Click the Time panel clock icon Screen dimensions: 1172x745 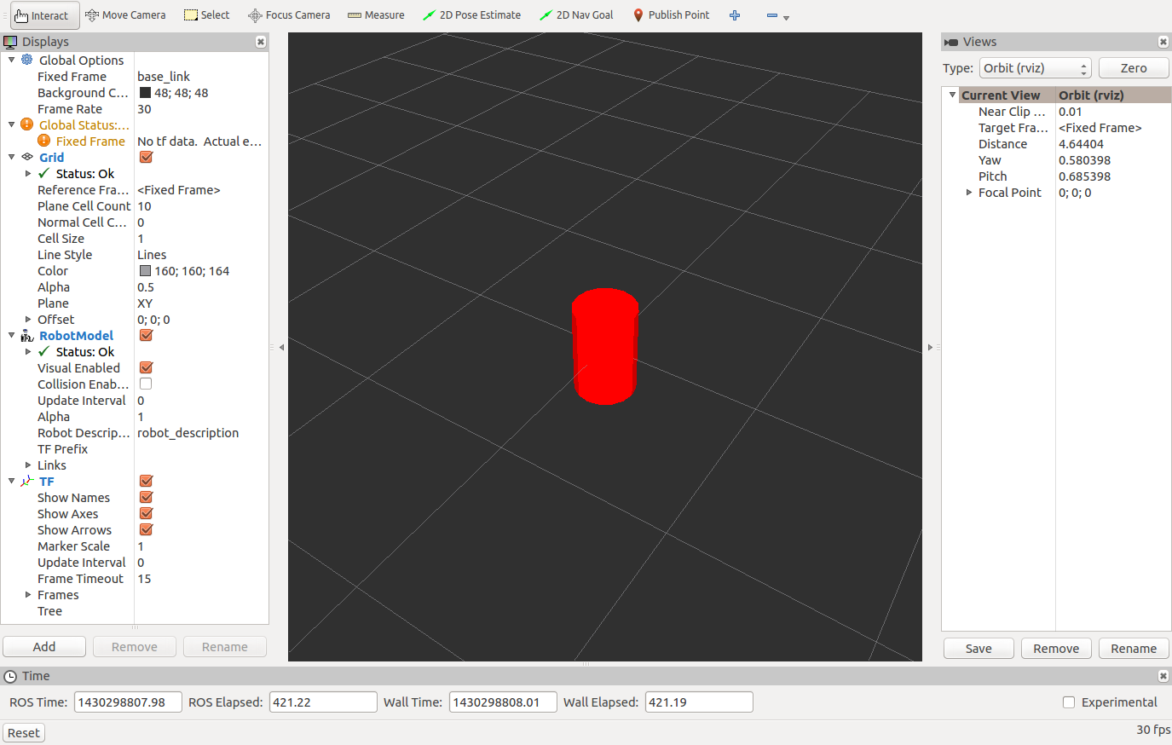10,676
